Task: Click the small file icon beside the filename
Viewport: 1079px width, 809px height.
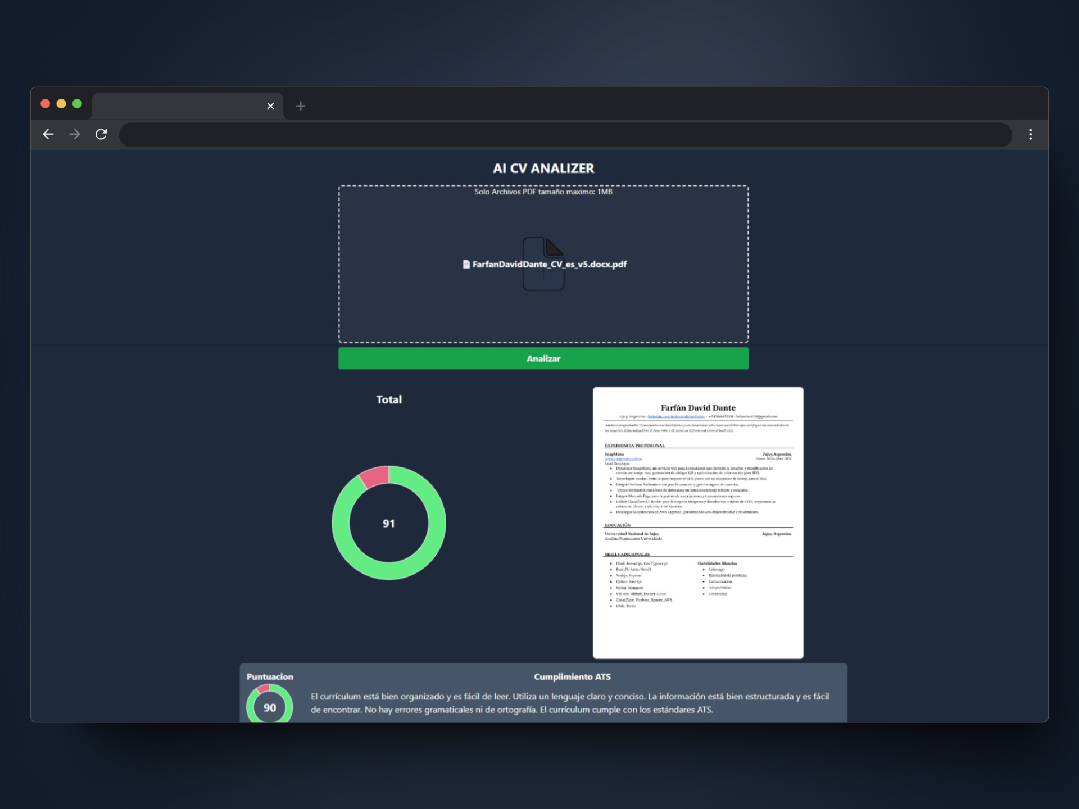Action: [466, 263]
